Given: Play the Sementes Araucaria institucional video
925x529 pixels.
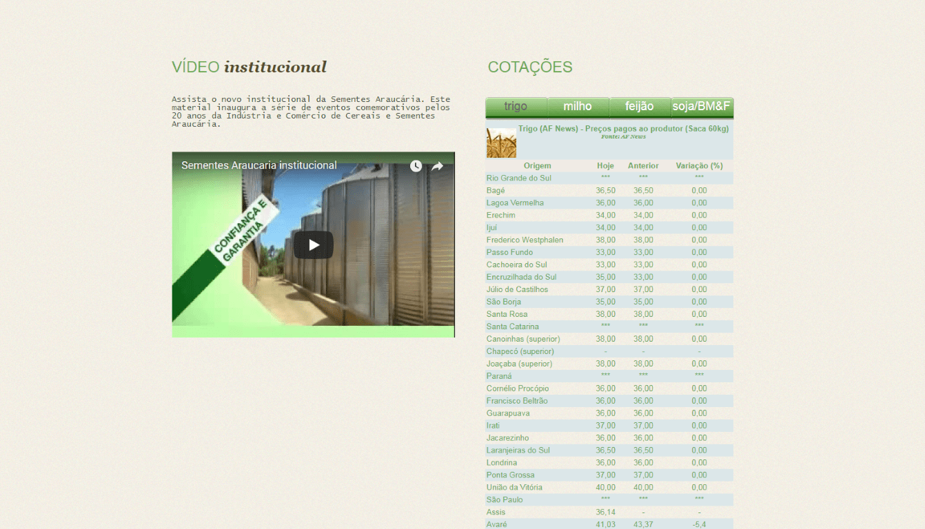Looking at the screenshot, I should click(314, 245).
